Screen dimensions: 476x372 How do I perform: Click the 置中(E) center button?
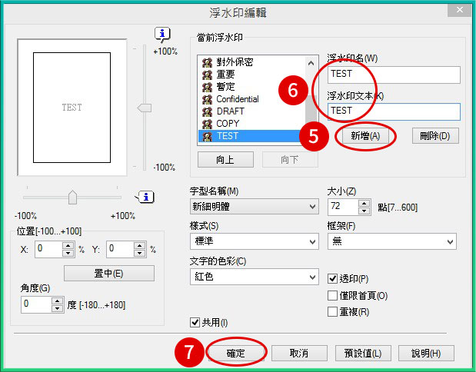109,274
